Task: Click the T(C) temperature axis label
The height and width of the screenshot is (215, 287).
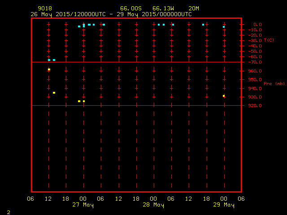Action: (269, 40)
